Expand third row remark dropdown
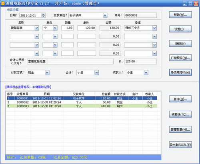This screenshot has height=164, width=200. click(154, 45)
